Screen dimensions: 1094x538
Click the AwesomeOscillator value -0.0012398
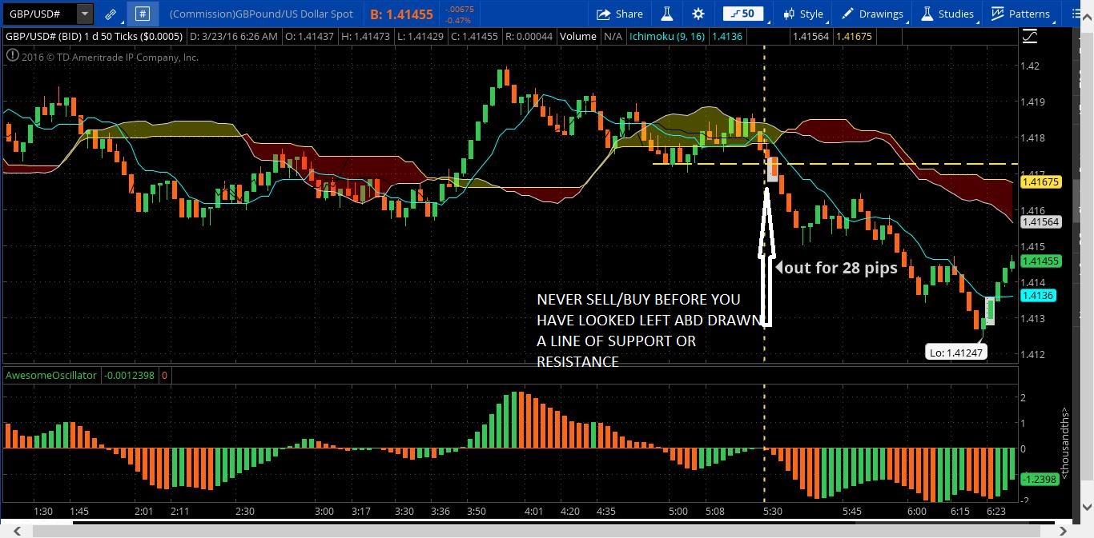pyautogui.click(x=130, y=375)
